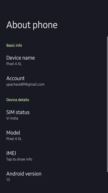Click the 'Vi India' carrier text
Image resolution: width=108 pixels, height=193 pixels.
[x=12, y=119]
